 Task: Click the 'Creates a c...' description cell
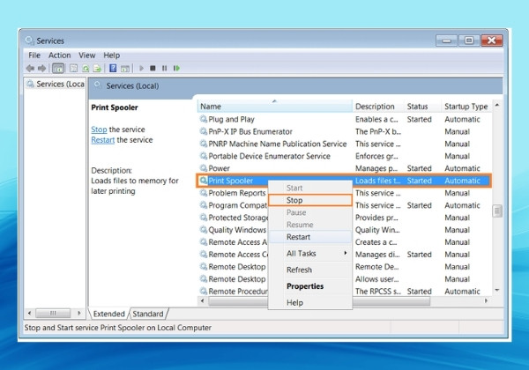click(x=376, y=242)
